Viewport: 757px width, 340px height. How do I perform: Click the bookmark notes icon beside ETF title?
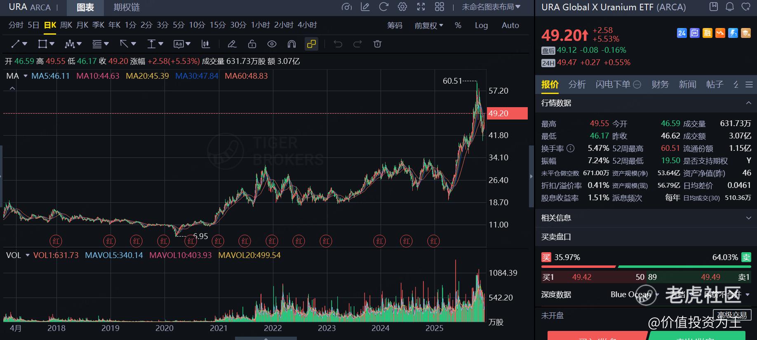tap(714, 7)
